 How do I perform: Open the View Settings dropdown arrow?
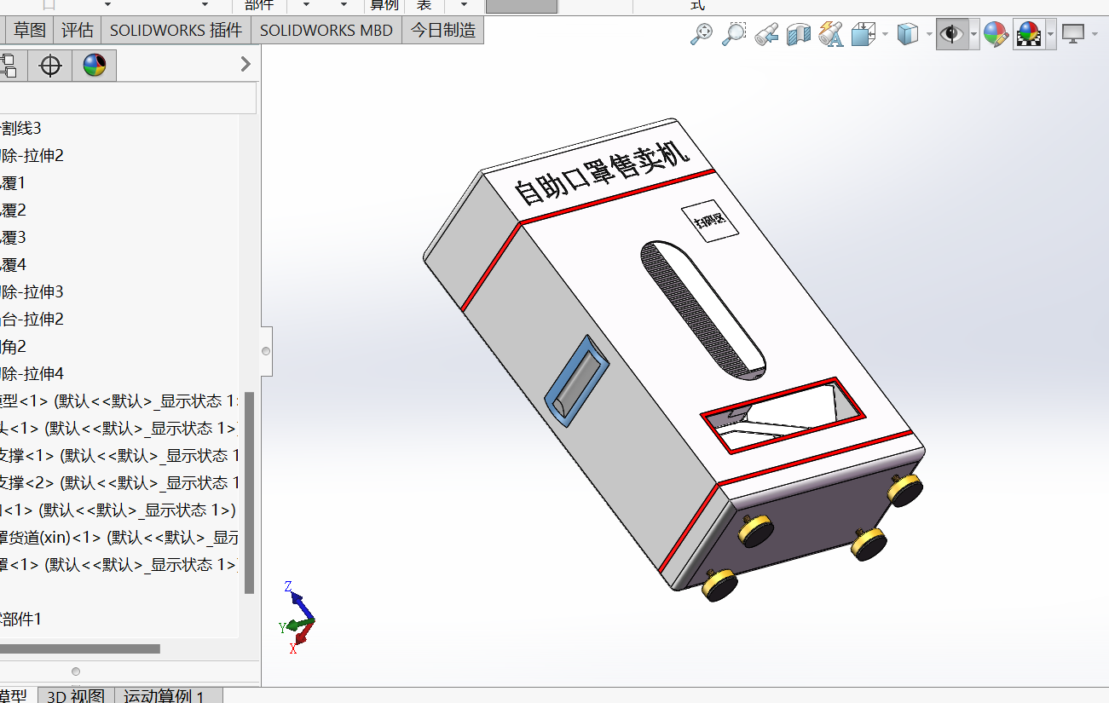click(1095, 34)
